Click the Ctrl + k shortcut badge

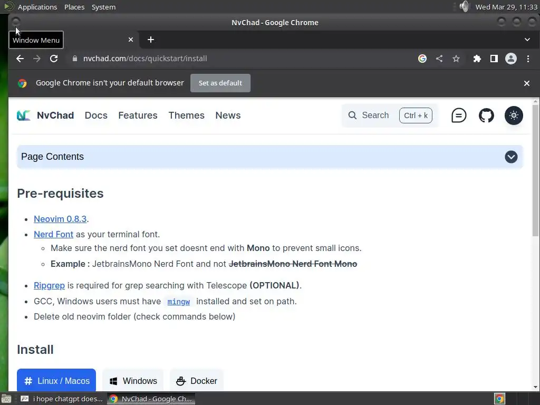pyautogui.click(x=416, y=115)
